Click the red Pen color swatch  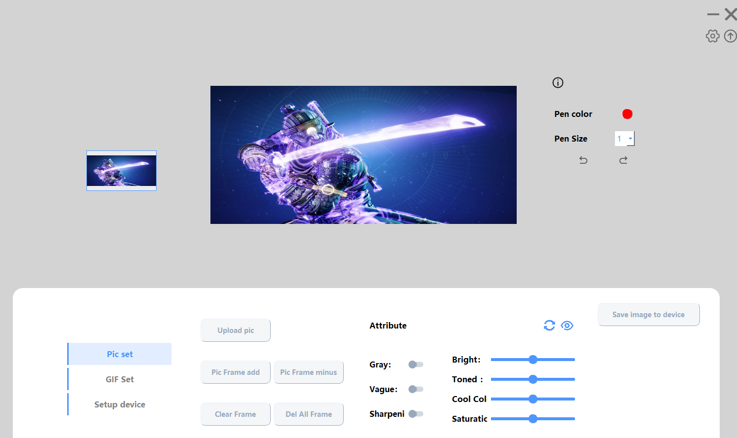click(x=627, y=114)
